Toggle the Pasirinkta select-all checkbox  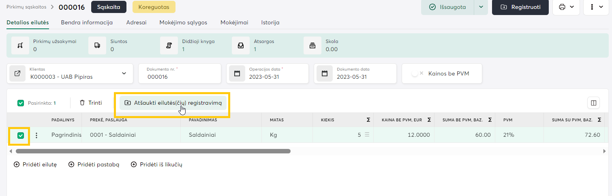click(21, 103)
